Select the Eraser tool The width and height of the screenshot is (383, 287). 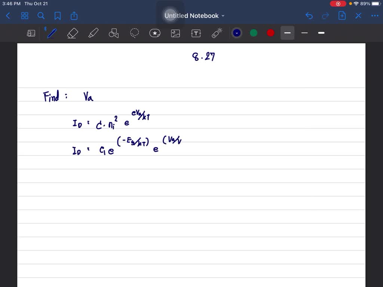point(72,33)
